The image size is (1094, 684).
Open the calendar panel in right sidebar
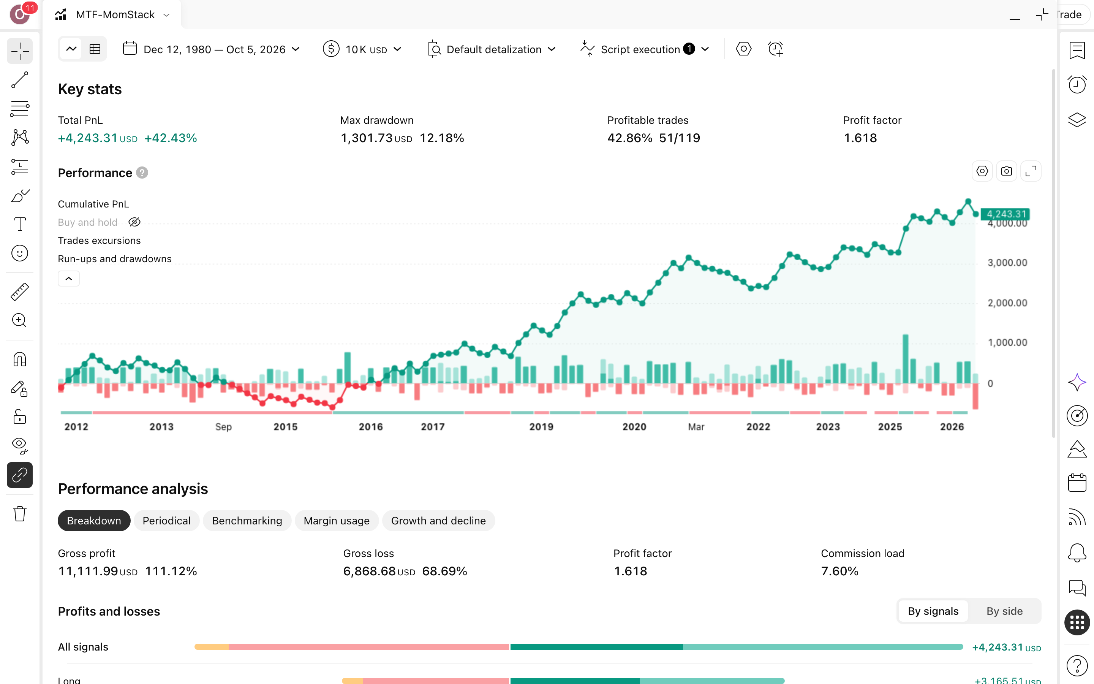1077,483
